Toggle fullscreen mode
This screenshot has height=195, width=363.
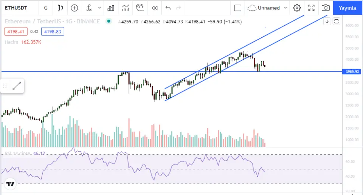pos(311,8)
